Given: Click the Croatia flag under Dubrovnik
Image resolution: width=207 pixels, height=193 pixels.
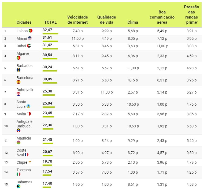Looking at the screenshot, I should tap(19, 94).
